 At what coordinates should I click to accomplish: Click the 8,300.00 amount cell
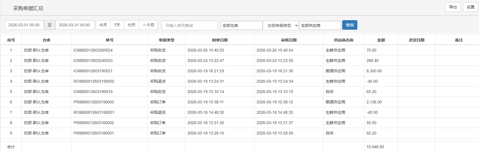[374, 71]
